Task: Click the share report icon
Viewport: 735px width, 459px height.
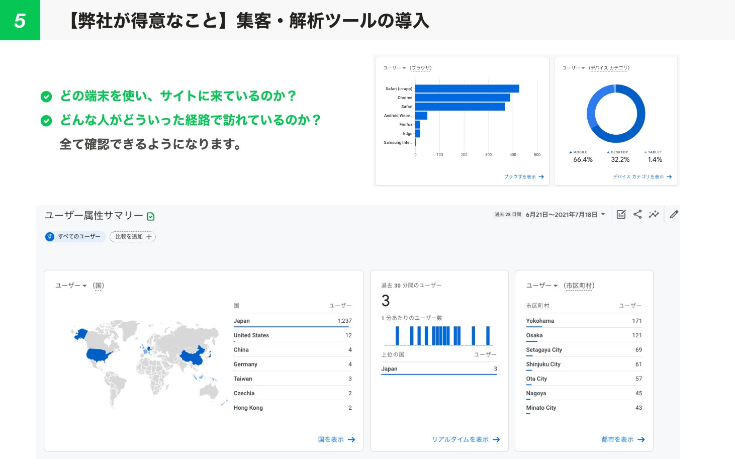Action: 637,214
